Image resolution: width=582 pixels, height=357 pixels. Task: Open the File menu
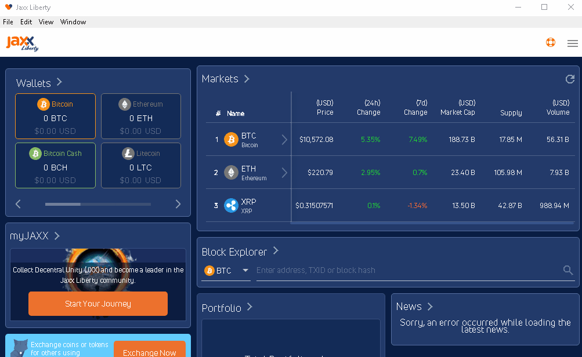tap(8, 22)
